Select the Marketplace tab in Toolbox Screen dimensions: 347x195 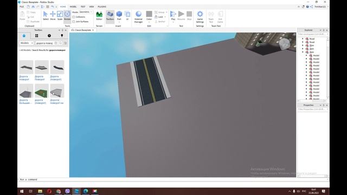[24, 36]
